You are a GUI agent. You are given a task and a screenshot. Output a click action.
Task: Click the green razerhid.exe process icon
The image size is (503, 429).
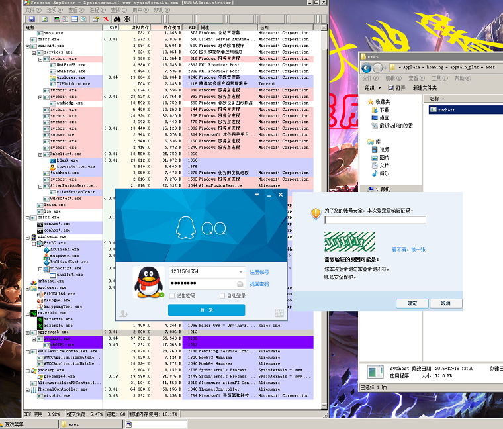tap(34, 313)
